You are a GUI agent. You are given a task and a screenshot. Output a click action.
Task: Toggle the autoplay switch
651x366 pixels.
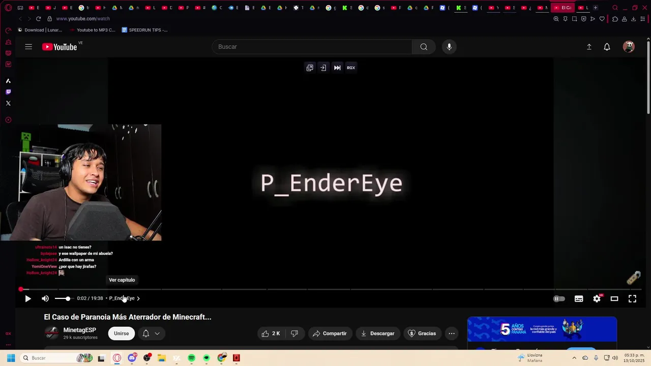coord(559,299)
